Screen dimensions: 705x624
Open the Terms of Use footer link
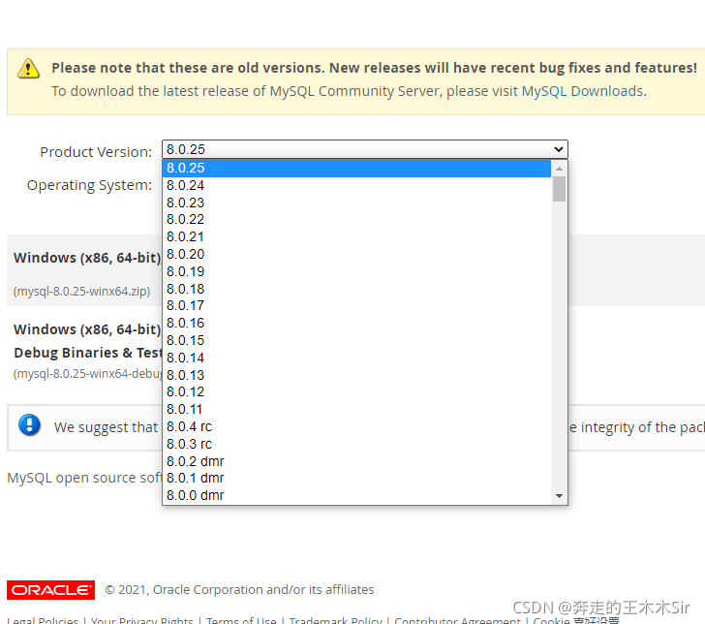(241, 620)
